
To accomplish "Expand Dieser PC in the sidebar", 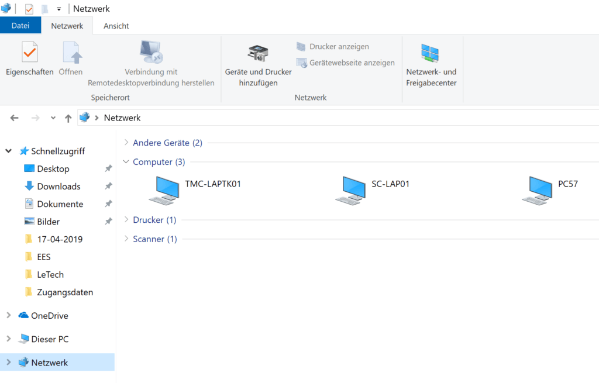I will click(8, 339).
